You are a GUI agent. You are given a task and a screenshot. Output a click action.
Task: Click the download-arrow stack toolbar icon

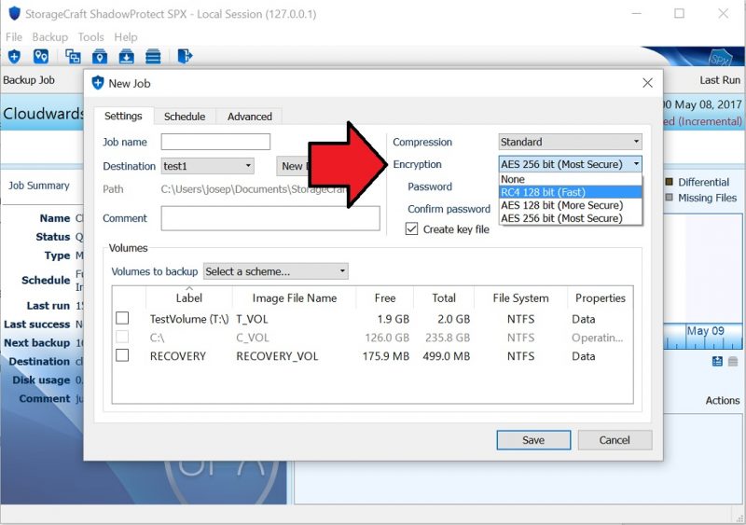(x=126, y=57)
